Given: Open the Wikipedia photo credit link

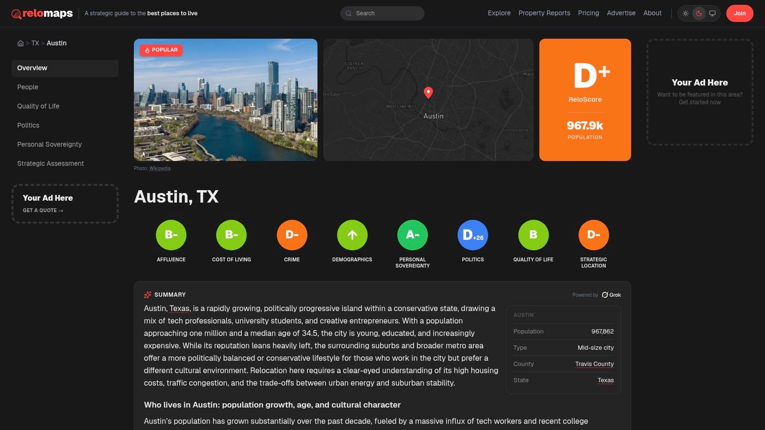Looking at the screenshot, I should [x=160, y=168].
